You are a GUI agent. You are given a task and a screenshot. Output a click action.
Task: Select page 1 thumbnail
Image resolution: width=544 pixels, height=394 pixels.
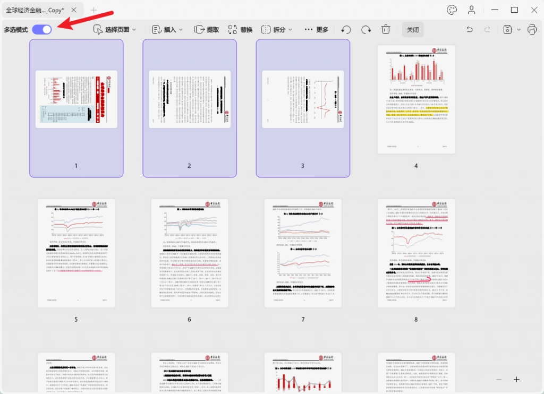click(76, 108)
